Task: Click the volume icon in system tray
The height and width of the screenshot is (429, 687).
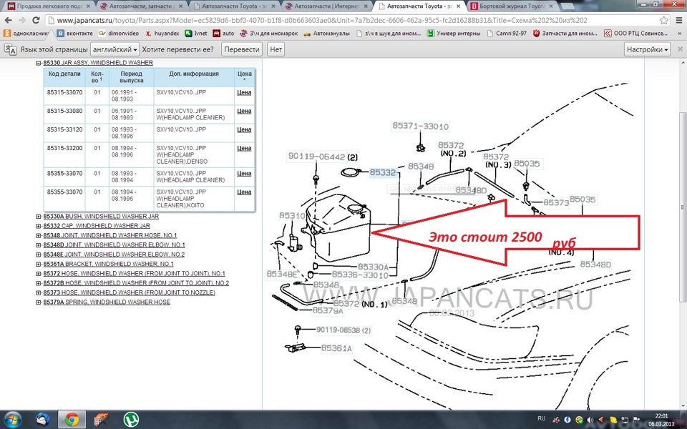Action: (x=590, y=420)
